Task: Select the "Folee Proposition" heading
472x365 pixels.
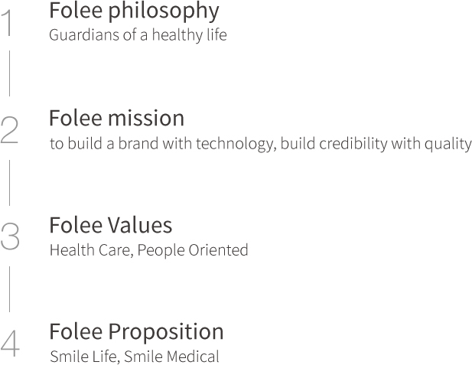Action: click(136, 332)
